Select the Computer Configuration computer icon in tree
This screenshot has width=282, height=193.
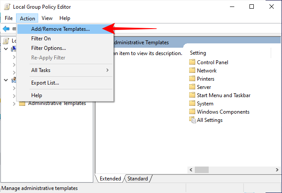click(x=14, y=49)
